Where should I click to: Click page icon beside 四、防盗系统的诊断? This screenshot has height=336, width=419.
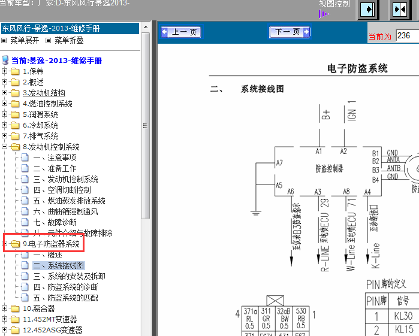(25, 286)
